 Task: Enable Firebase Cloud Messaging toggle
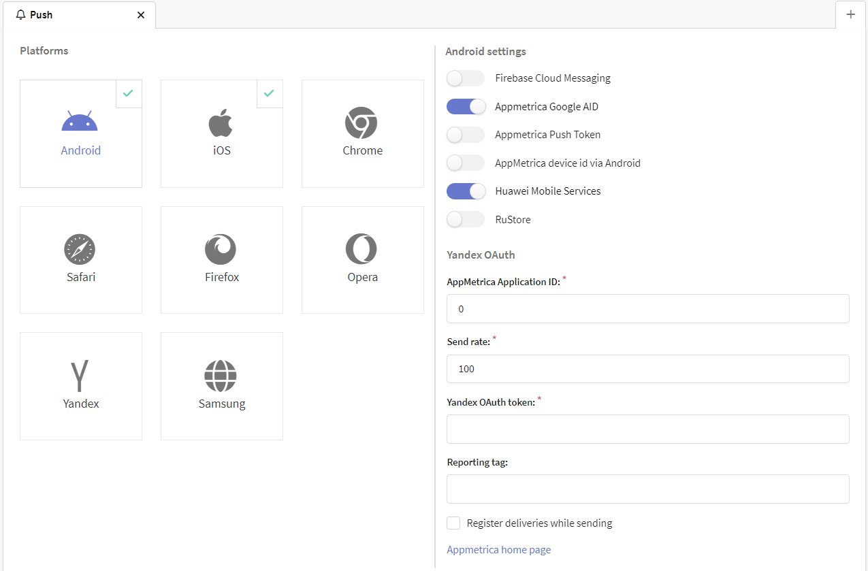pyautogui.click(x=466, y=78)
